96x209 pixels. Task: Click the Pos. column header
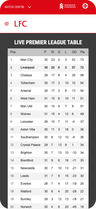(13, 52)
